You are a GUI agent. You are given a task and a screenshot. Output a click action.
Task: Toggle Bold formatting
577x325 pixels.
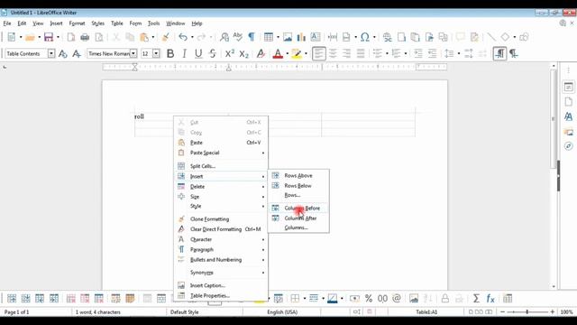click(x=170, y=53)
